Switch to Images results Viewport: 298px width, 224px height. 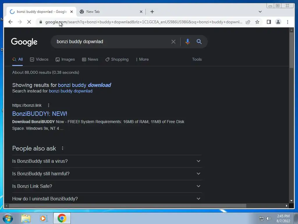coord(65,60)
